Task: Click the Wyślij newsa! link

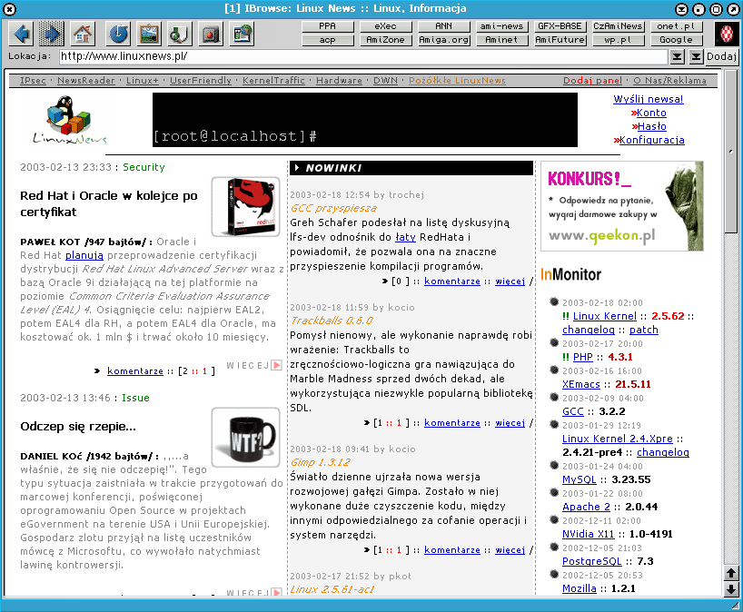Action: click(649, 99)
